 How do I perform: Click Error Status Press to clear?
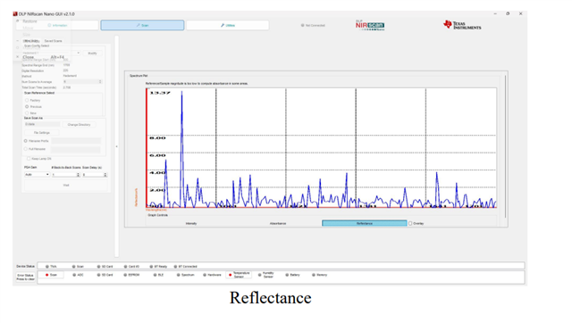click(x=26, y=277)
